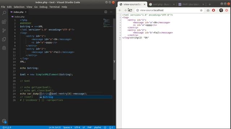Go forward in the browser
Image resolution: width=231 pixels, height=129 pixels.
pyautogui.click(x=125, y=10)
